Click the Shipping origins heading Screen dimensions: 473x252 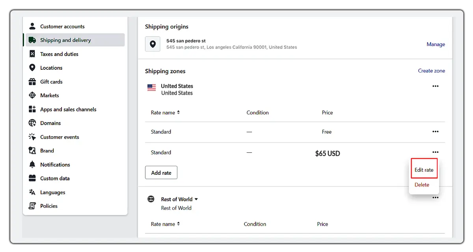pos(167,27)
